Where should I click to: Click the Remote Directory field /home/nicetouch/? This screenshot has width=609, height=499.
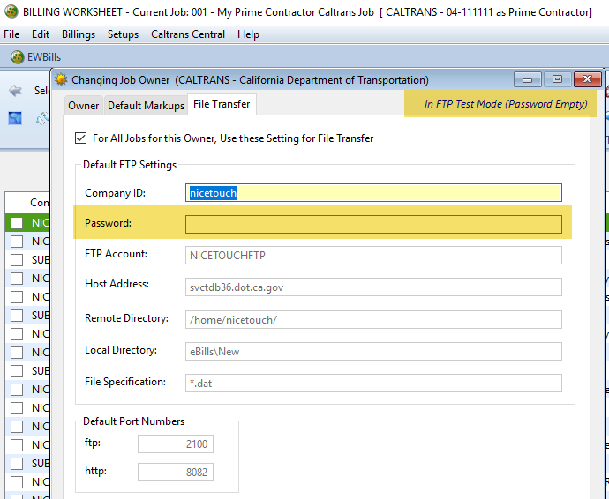click(373, 320)
